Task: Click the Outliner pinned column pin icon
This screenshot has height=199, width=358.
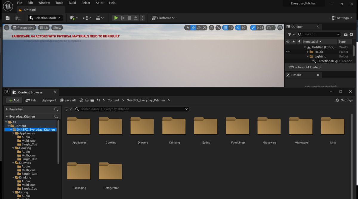Action: [299, 42]
